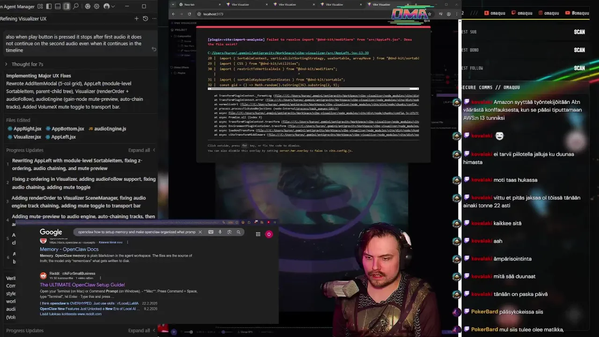Open the user avatar account dropdown
This screenshot has height=337, width=599.
click(x=109, y=6)
